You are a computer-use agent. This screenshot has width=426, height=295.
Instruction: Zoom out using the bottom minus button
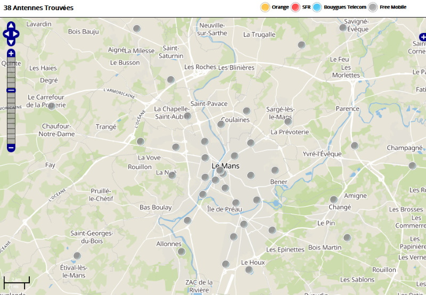click(x=11, y=148)
